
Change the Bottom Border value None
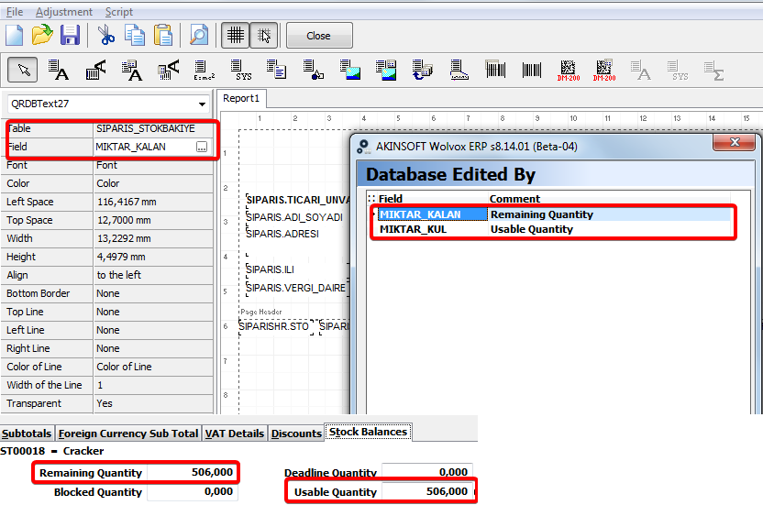click(153, 293)
